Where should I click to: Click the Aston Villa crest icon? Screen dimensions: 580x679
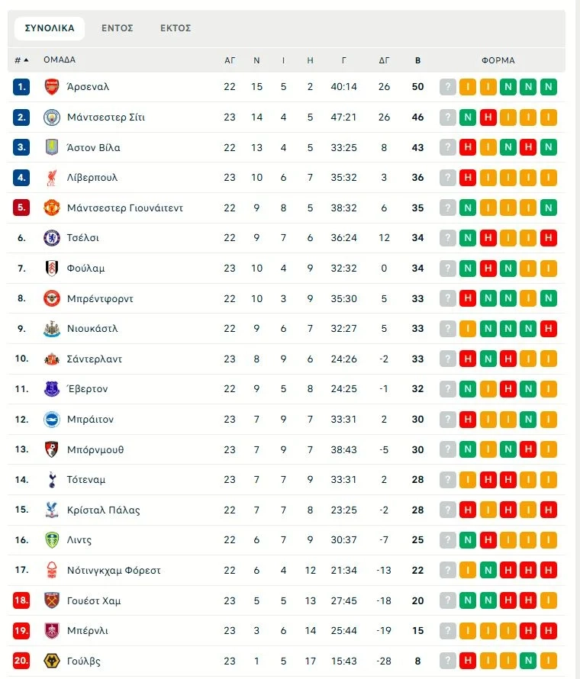pos(52,147)
